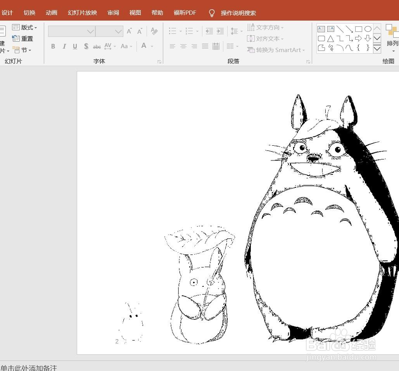
Task: Click the decrease indent icon
Action: [209, 31]
